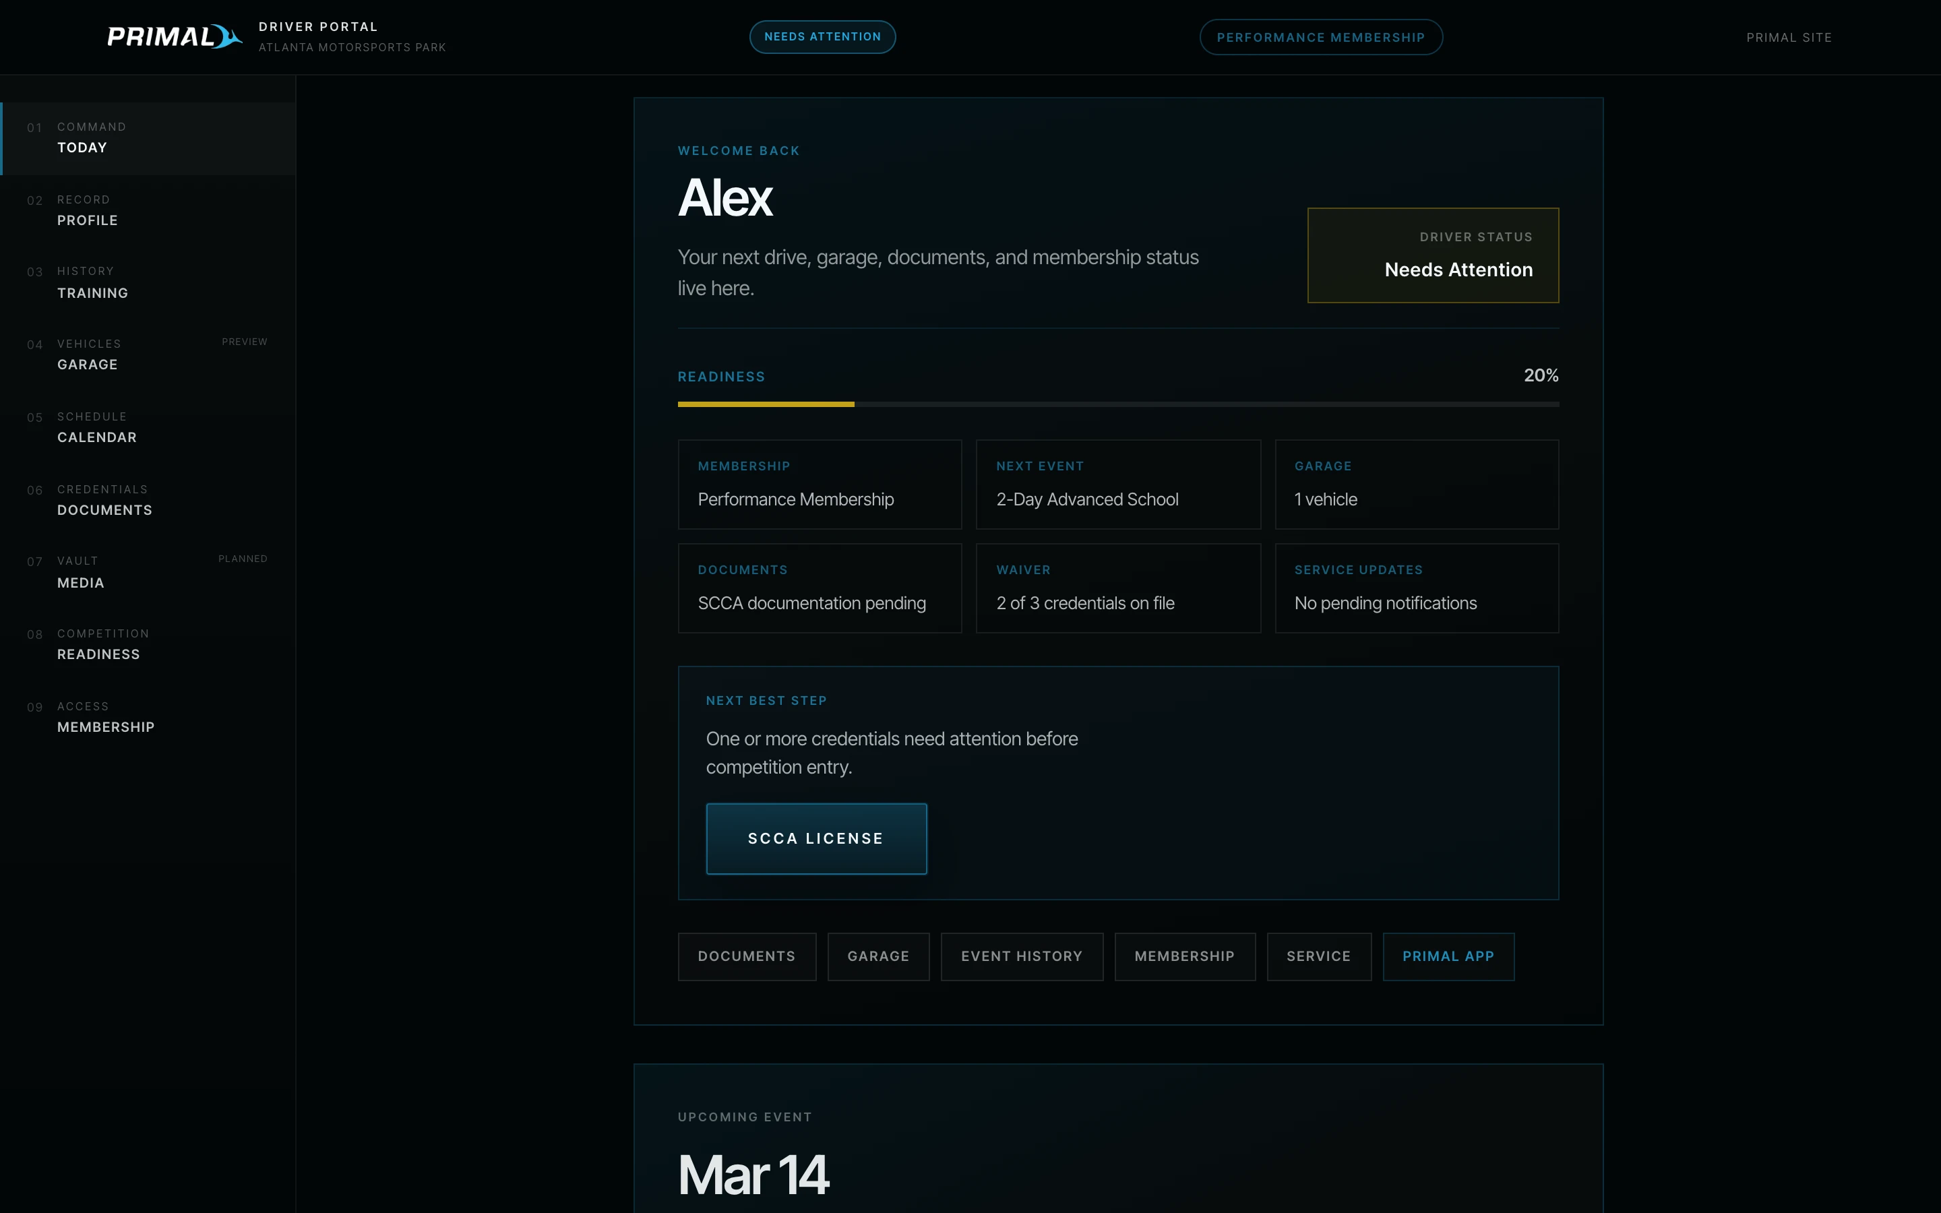Click the "Next Best Step" label
This screenshot has width=1941, height=1213.
pos(766,700)
